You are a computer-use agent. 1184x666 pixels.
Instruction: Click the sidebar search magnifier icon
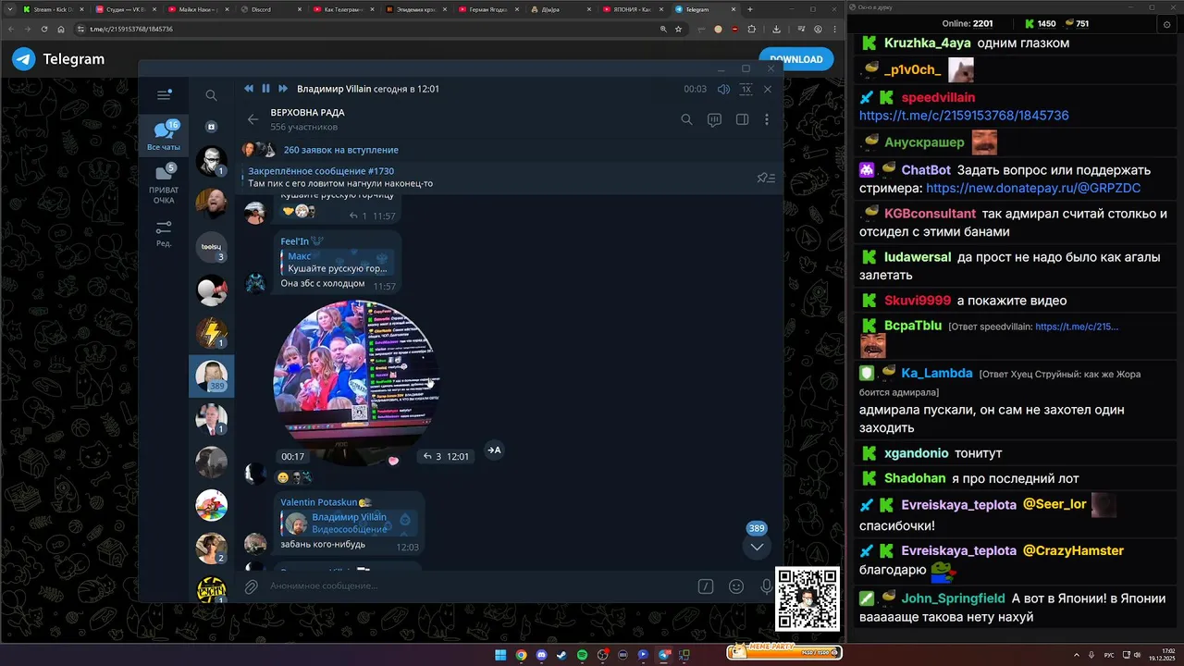point(211,95)
